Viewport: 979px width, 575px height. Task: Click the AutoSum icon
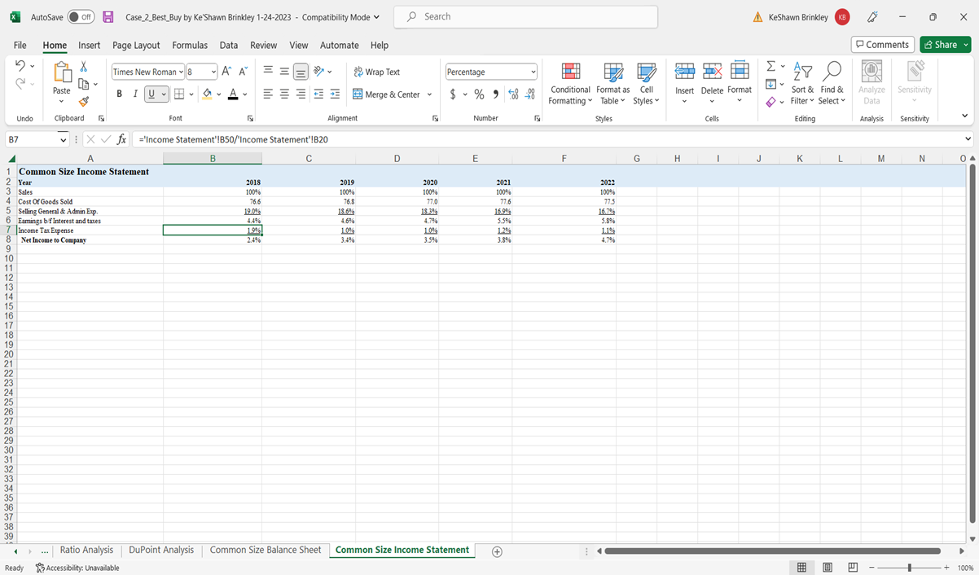pyautogui.click(x=770, y=66)
